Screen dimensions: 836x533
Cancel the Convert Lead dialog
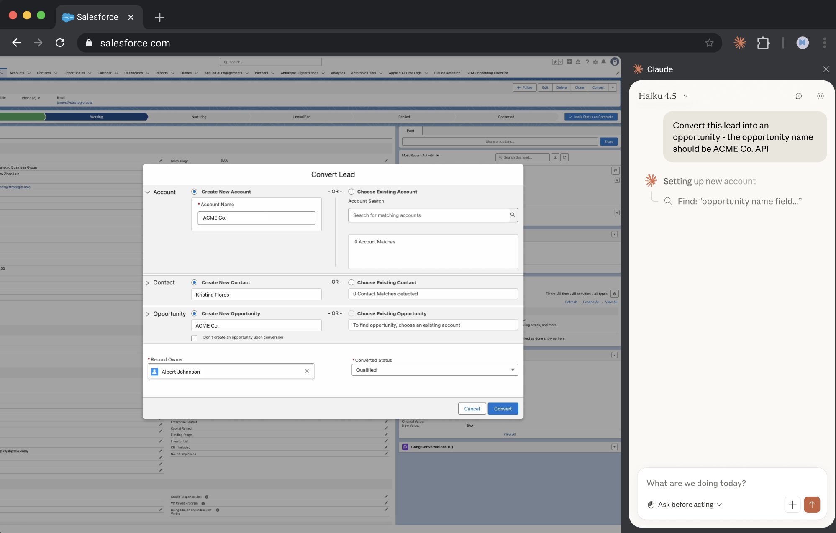click(472, 409)
